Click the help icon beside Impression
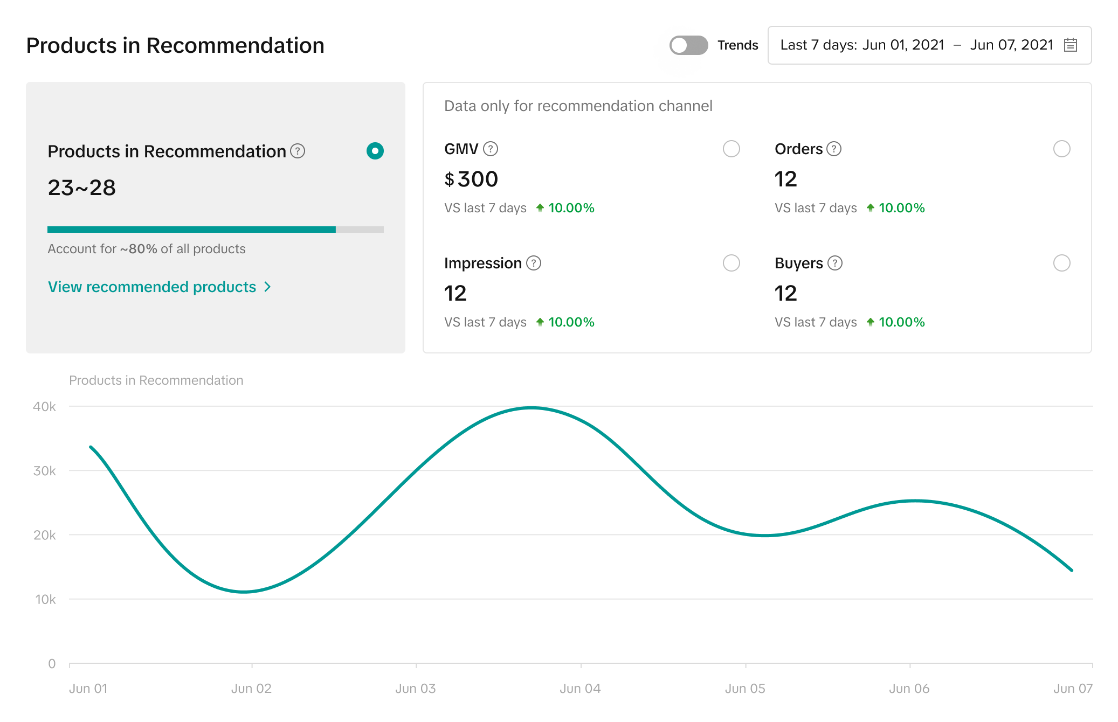The image size is (1118, 722). tap(534, 263)
